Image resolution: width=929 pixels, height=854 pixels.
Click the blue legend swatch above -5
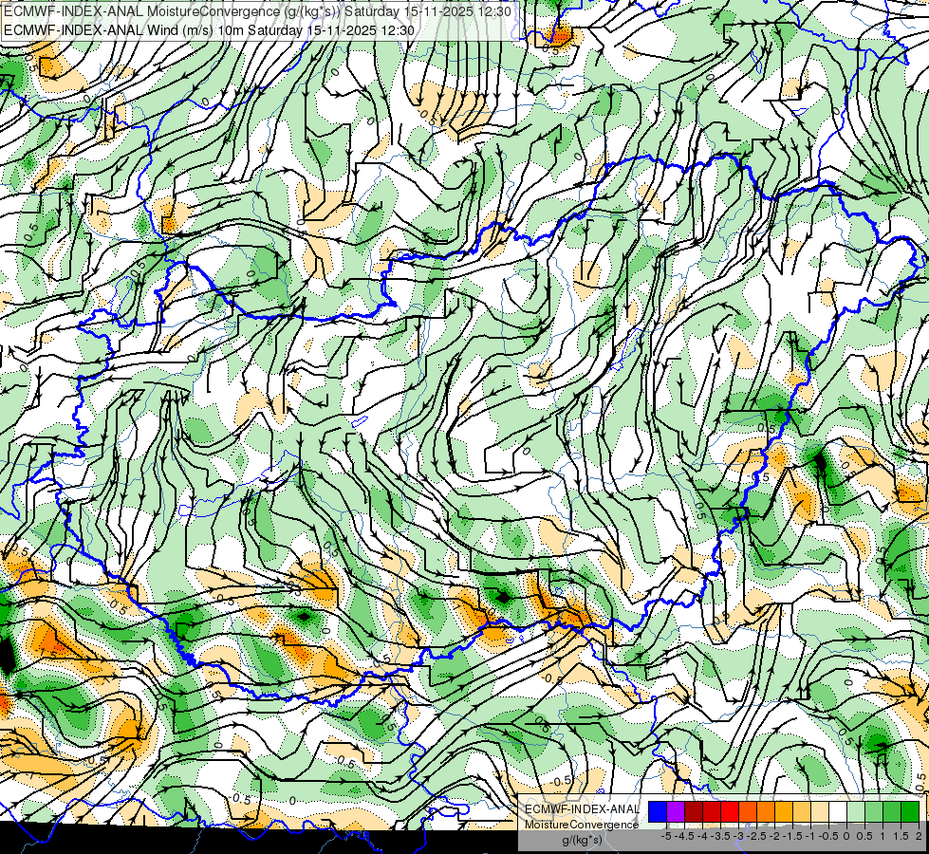pos(658,811)
